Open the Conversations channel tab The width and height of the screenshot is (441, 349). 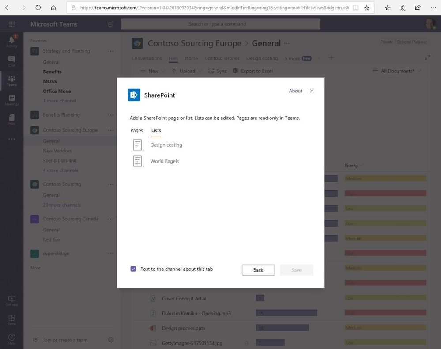147,58
